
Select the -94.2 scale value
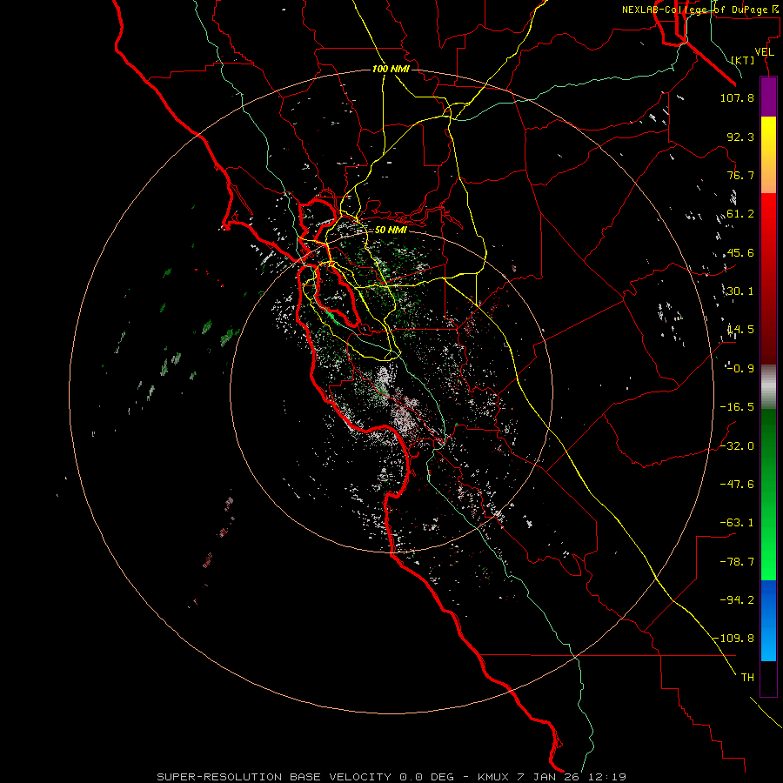(737, 600)
